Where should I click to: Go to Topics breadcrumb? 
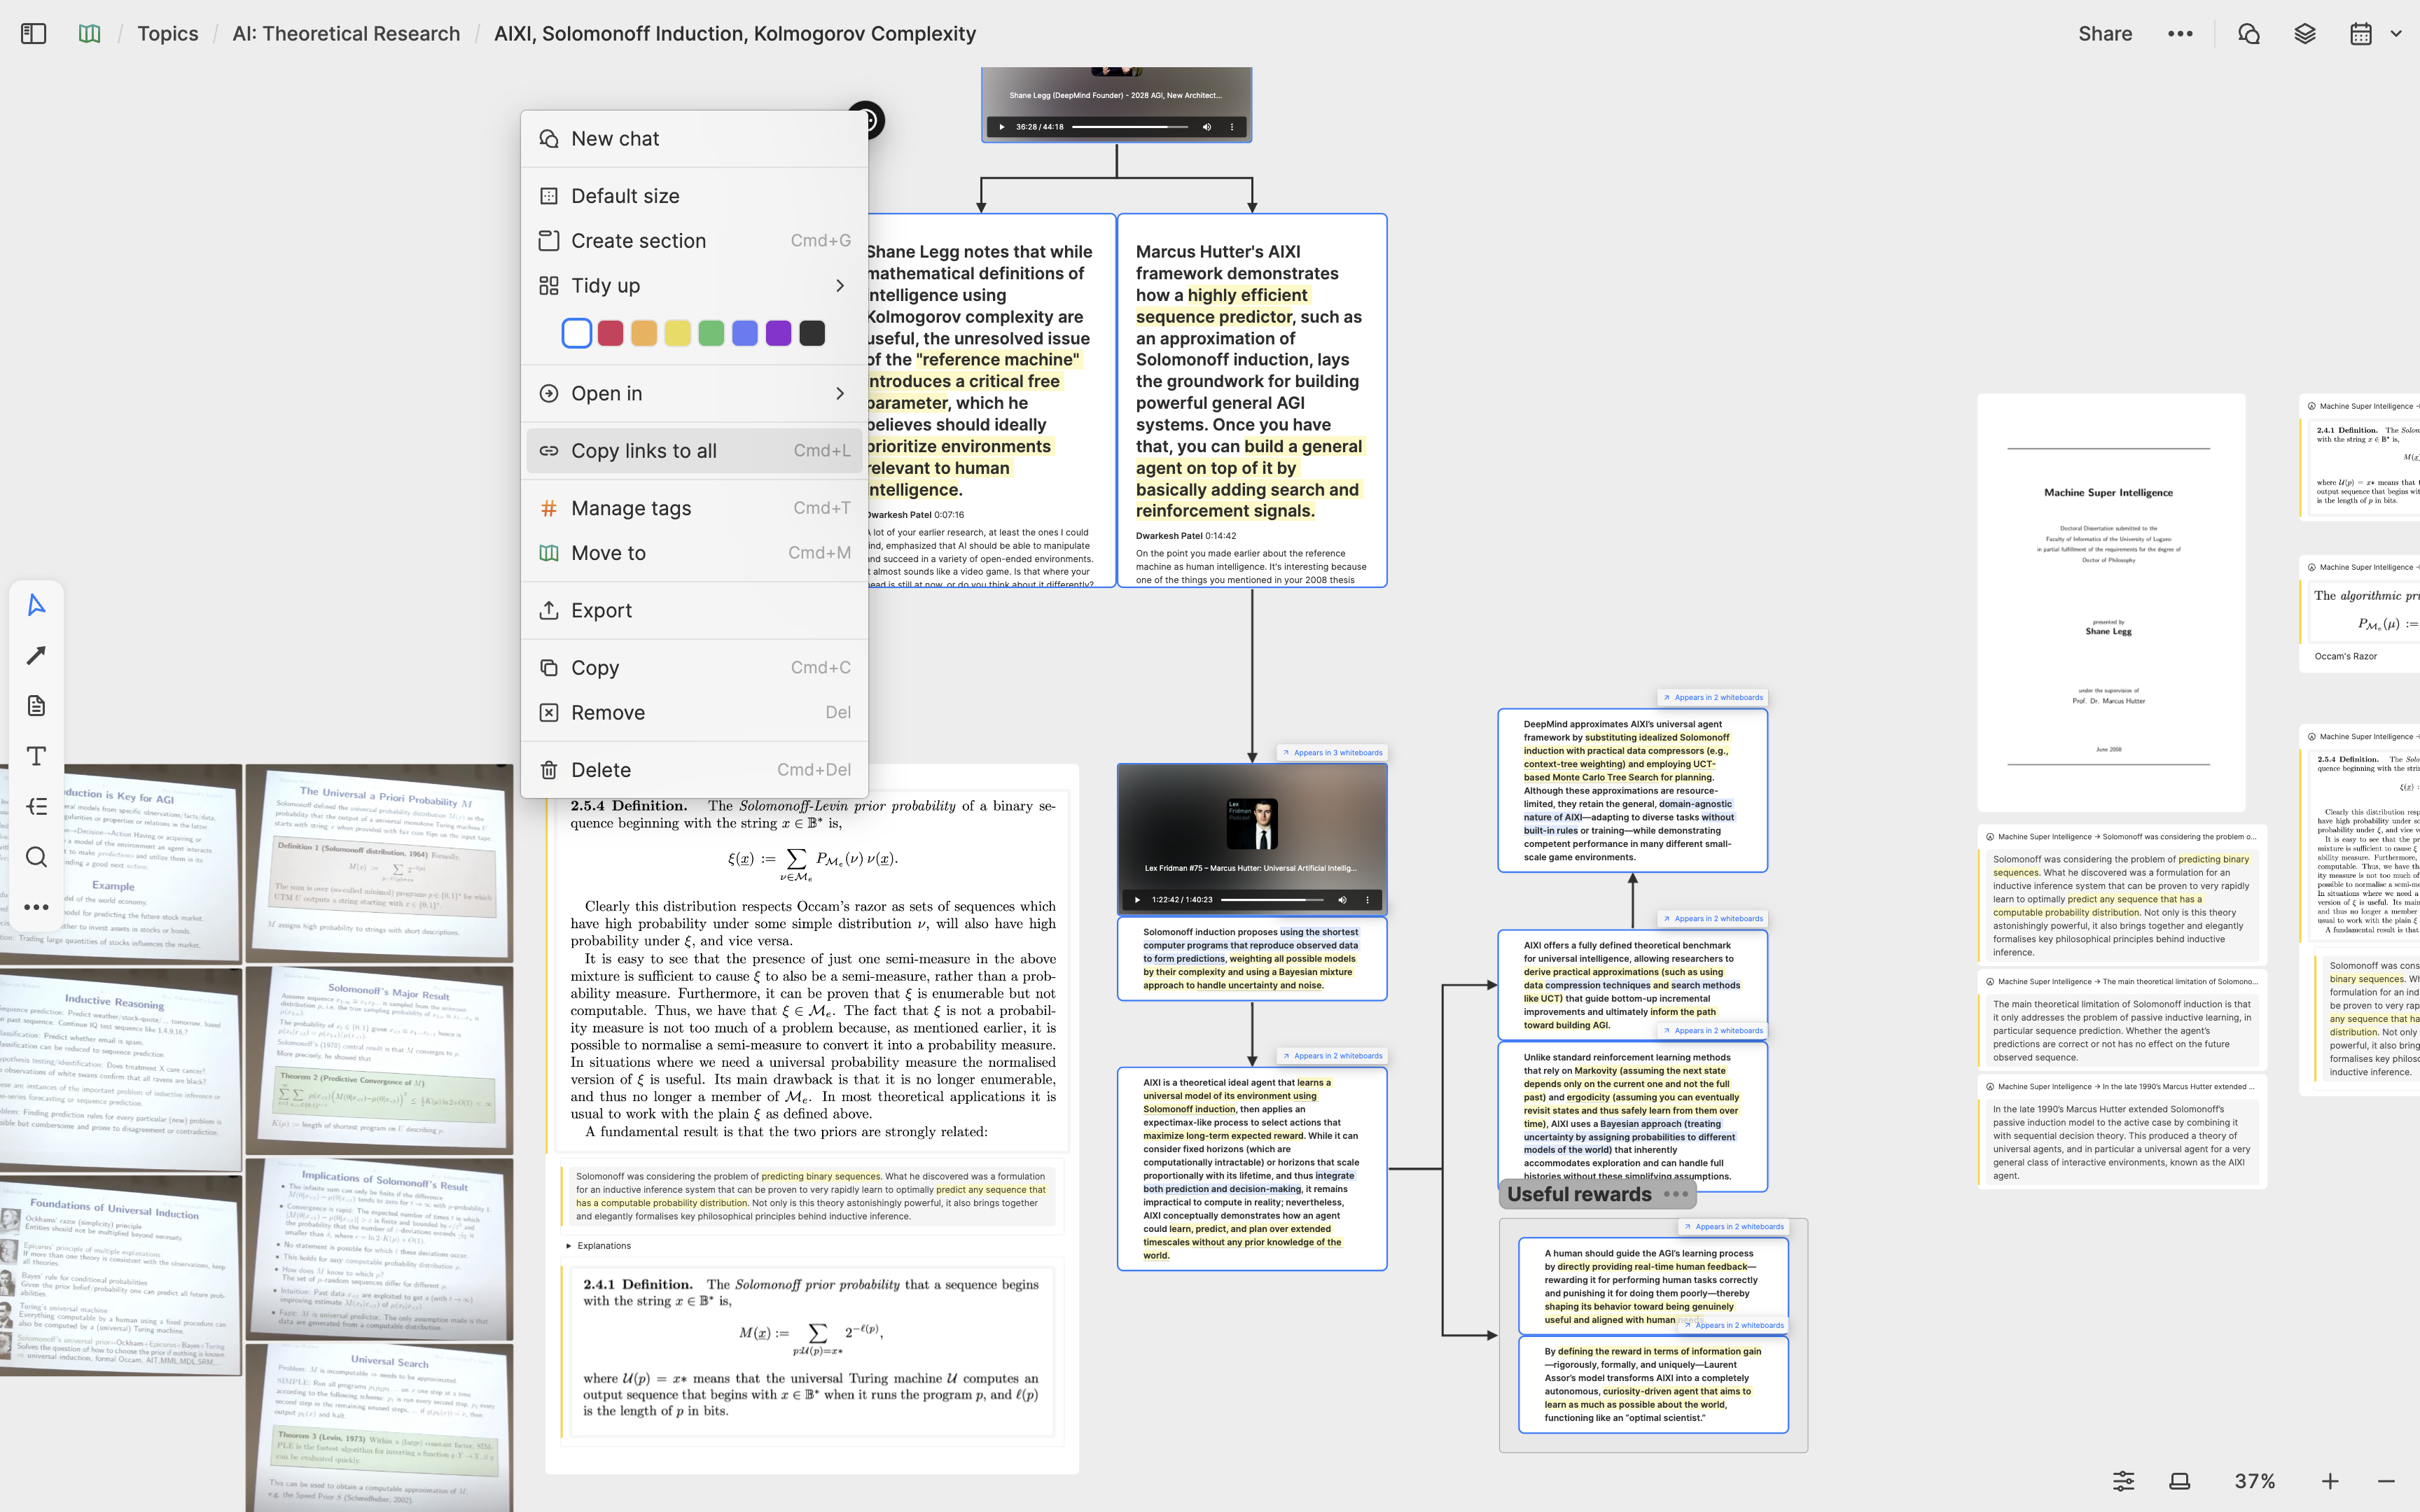(168, 33)
